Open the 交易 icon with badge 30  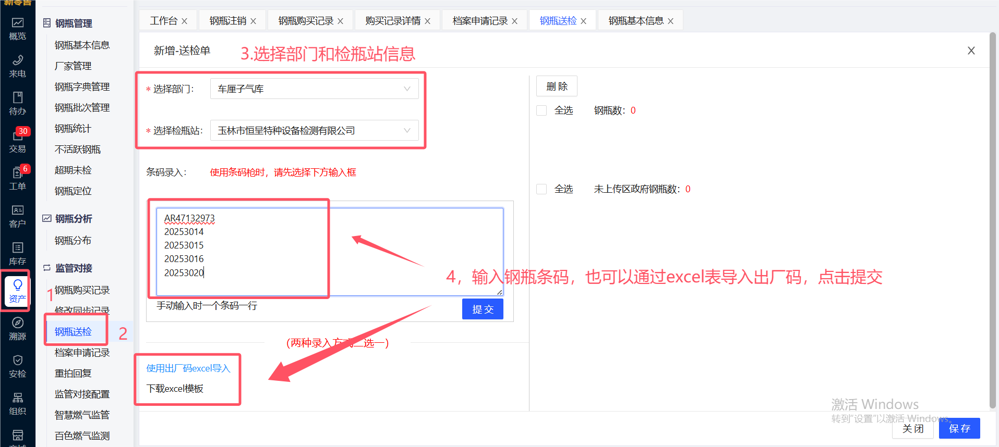[17, 141]
